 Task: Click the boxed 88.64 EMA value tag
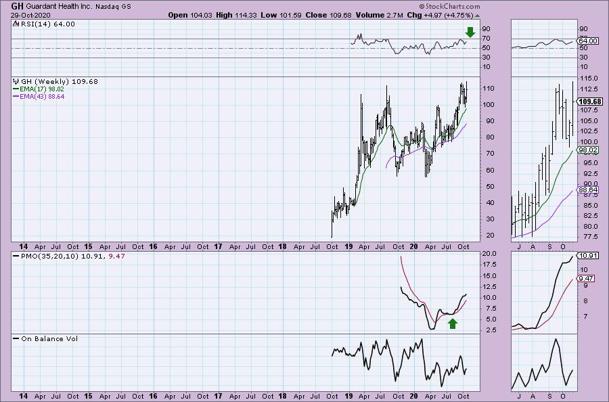[x=587, y=190]
